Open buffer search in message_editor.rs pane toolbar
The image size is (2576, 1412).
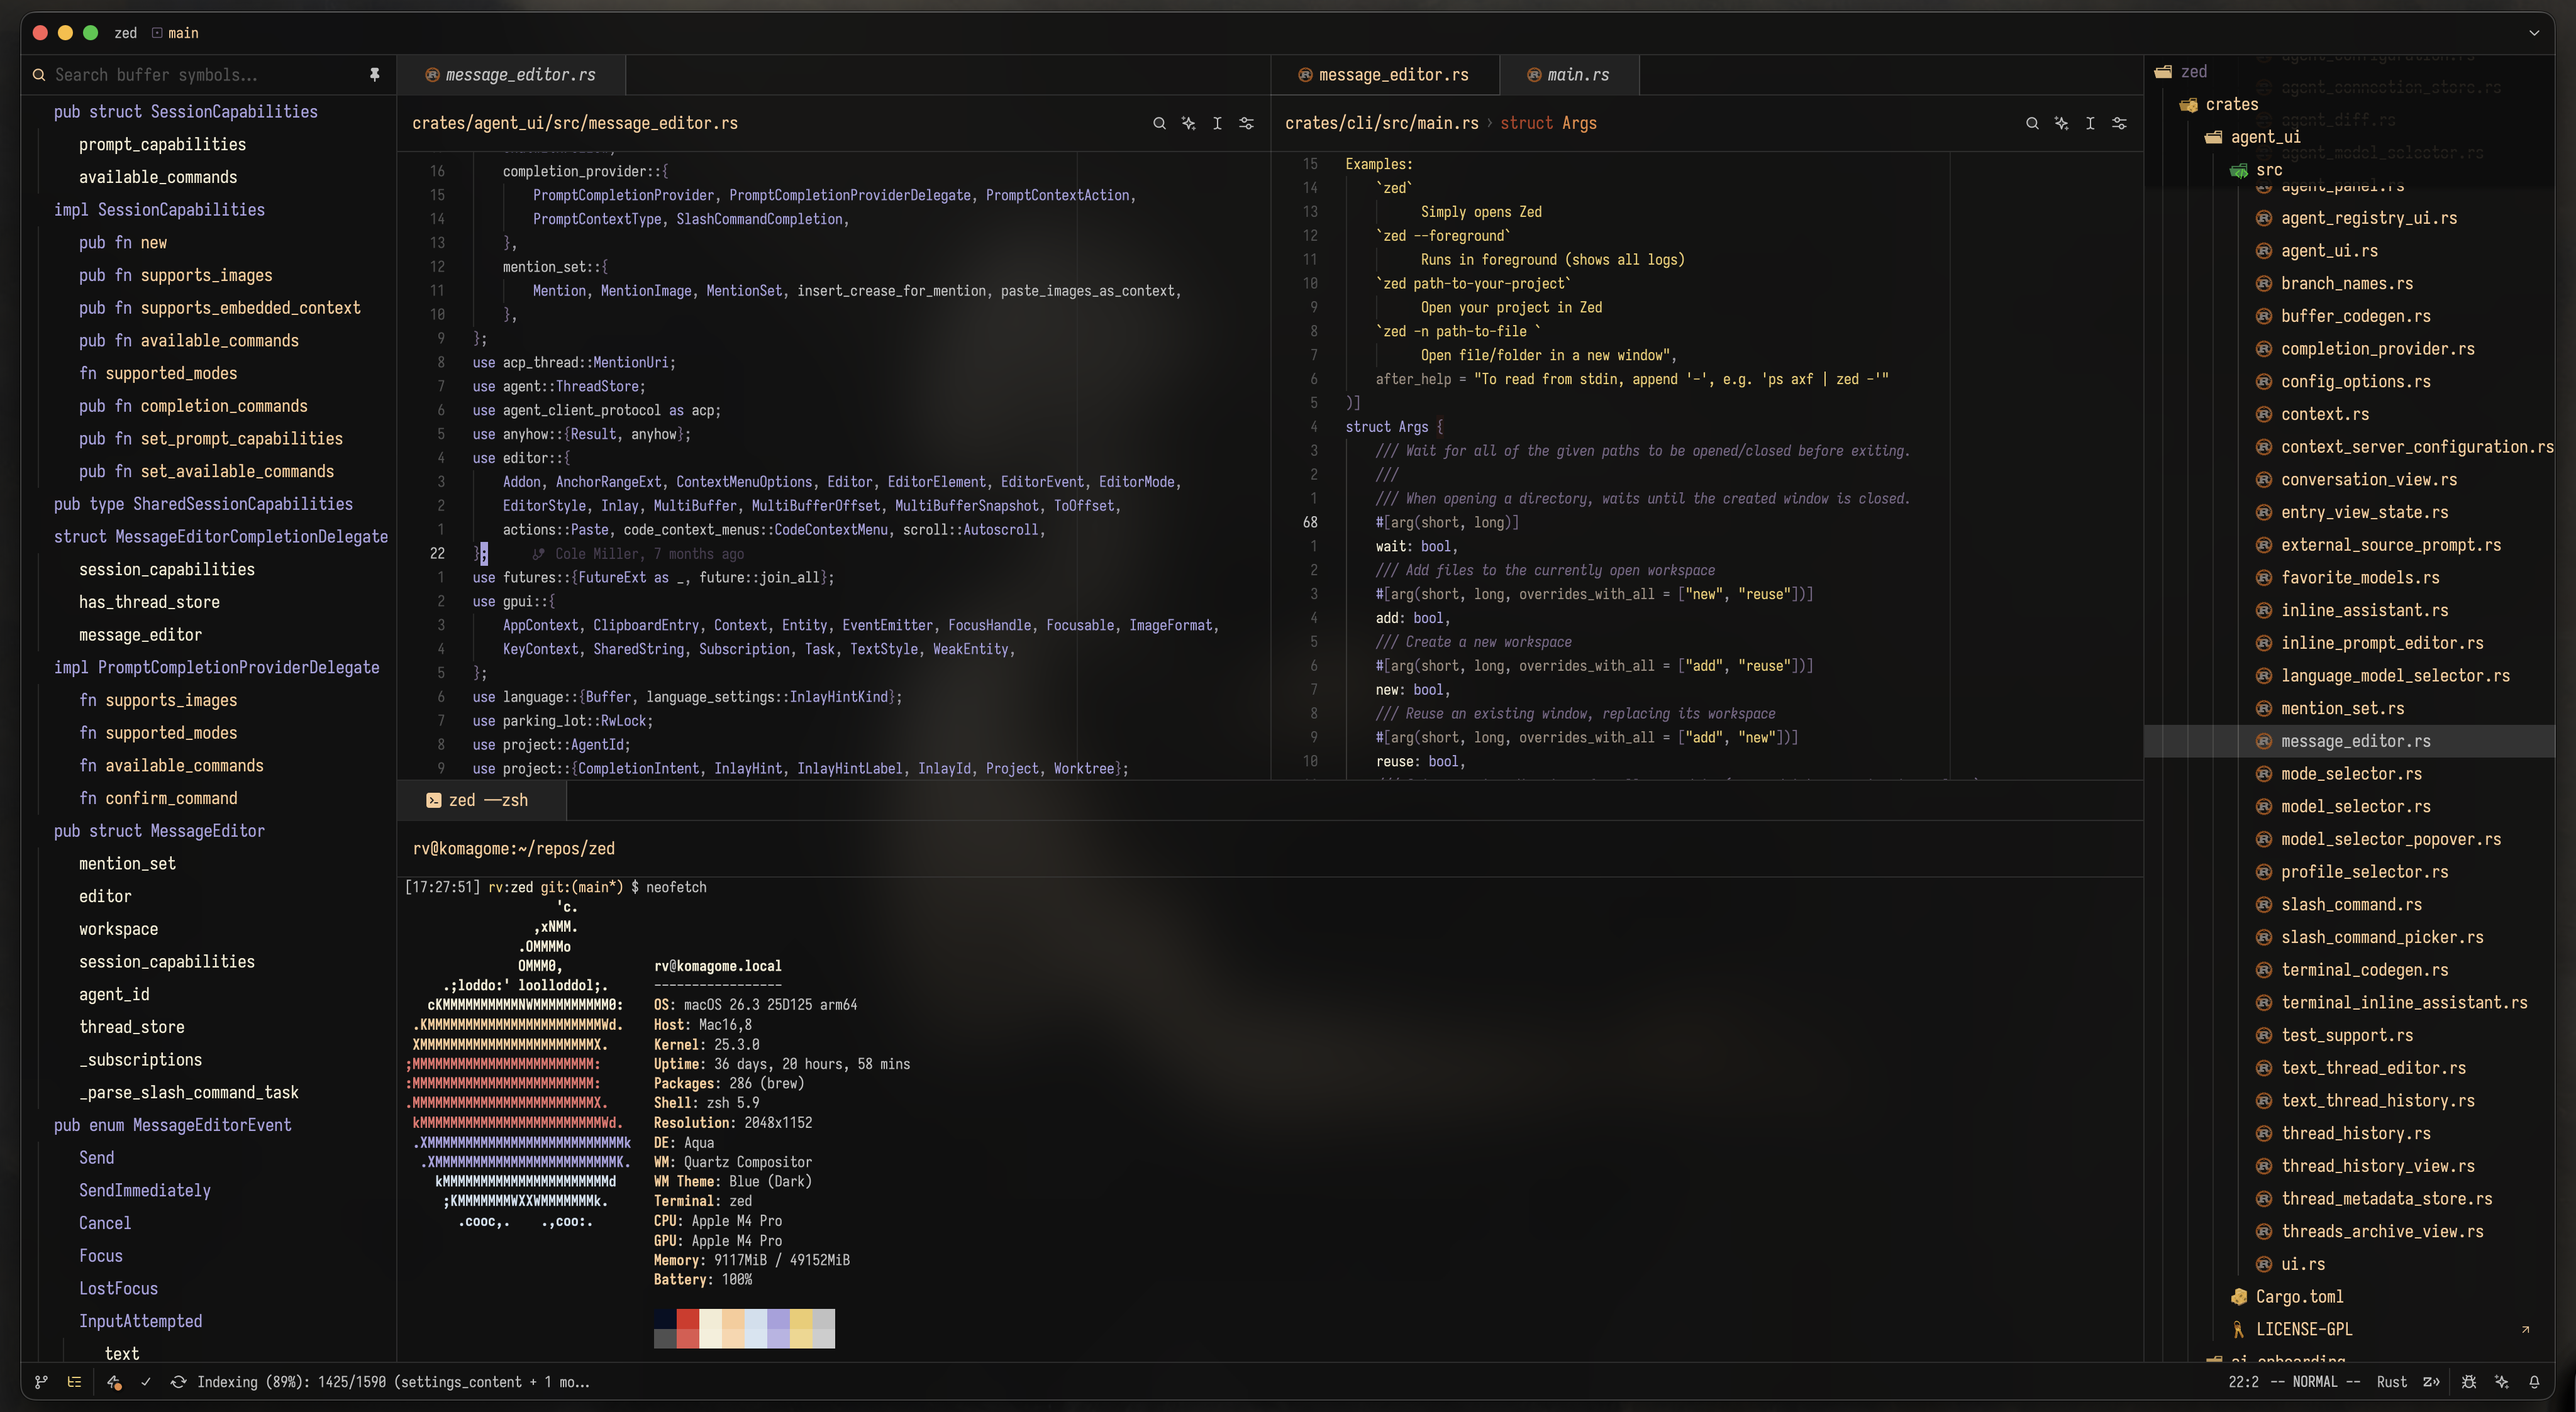tap(1159, 123)
